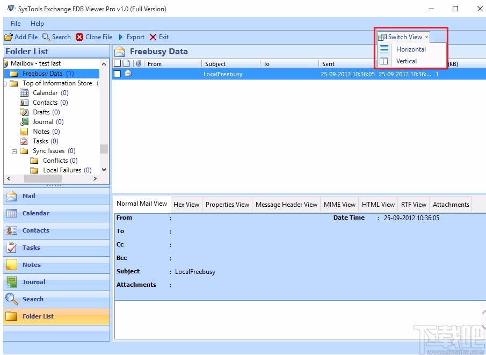Screen dimensions: 486x355
Task: Select the Drafts folder in the tree
Action: pyautogui.click(x=42, y=112)
